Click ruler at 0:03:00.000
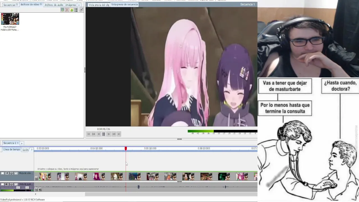The height and width of the screenshot is (202, 359). click(43, 148)
